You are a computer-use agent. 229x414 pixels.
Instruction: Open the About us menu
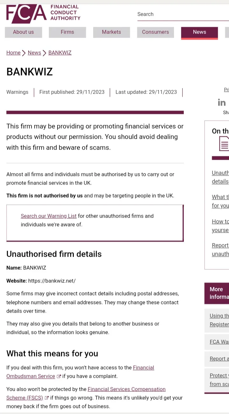[x=23, y=32]
